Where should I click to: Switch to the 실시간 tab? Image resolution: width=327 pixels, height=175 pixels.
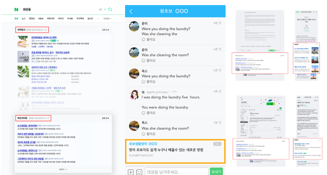point(90,18)
